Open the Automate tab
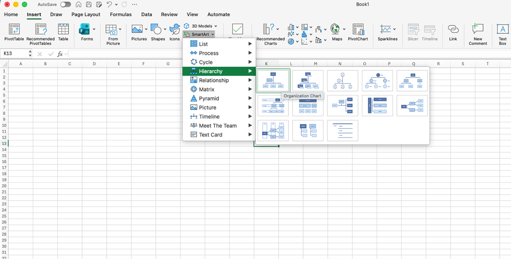The image size is (511, 259). (x=219, y=15)
